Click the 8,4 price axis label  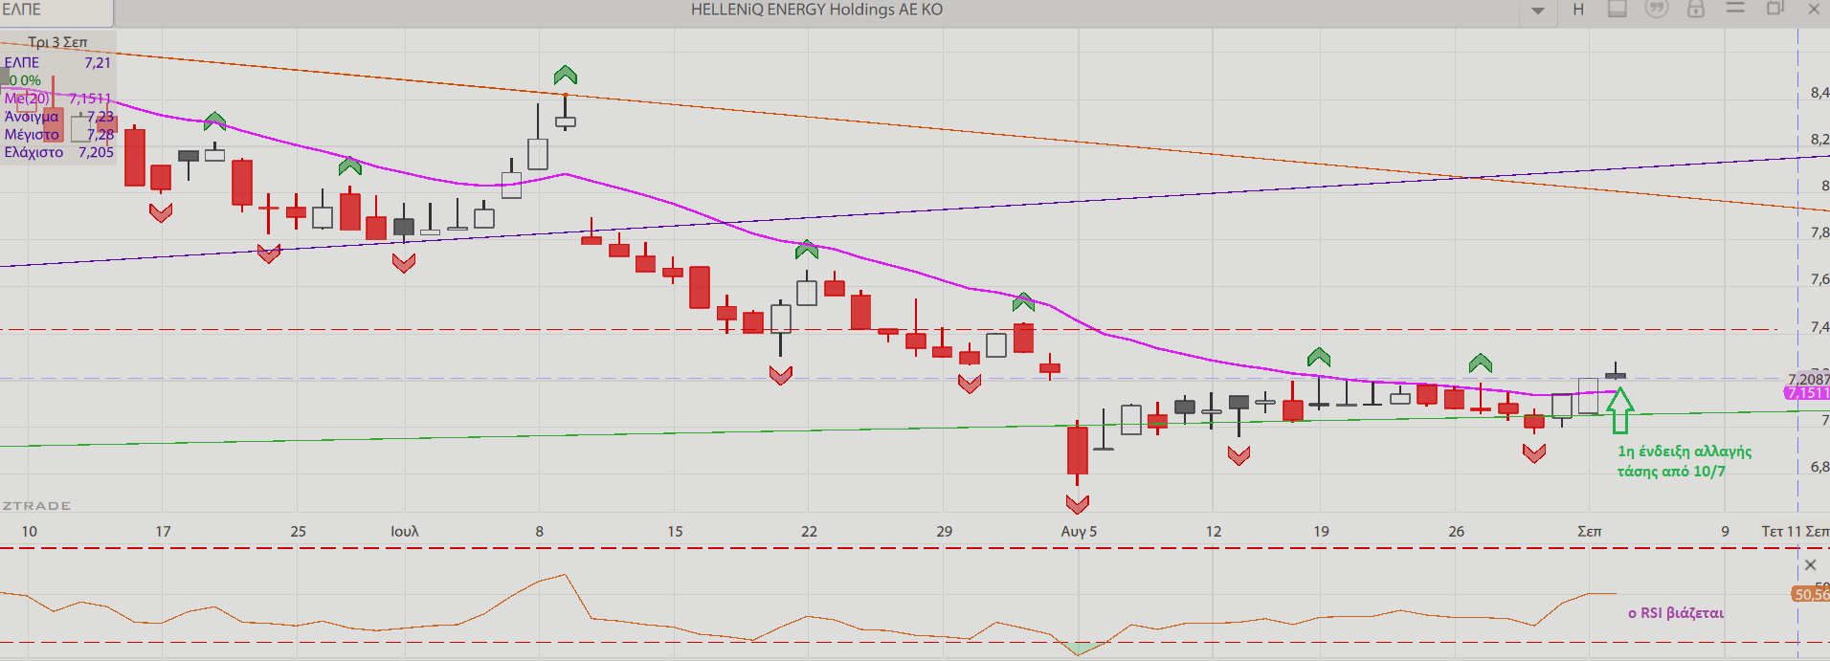point(1819,93)
